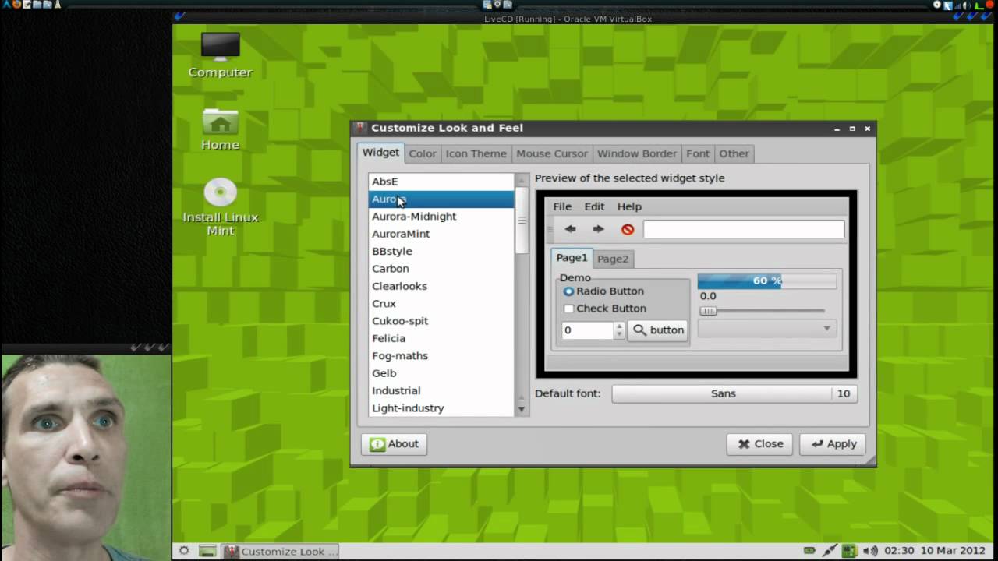
Task: Open the Mouse Cursor tab
Action: (x=552, y=153)
